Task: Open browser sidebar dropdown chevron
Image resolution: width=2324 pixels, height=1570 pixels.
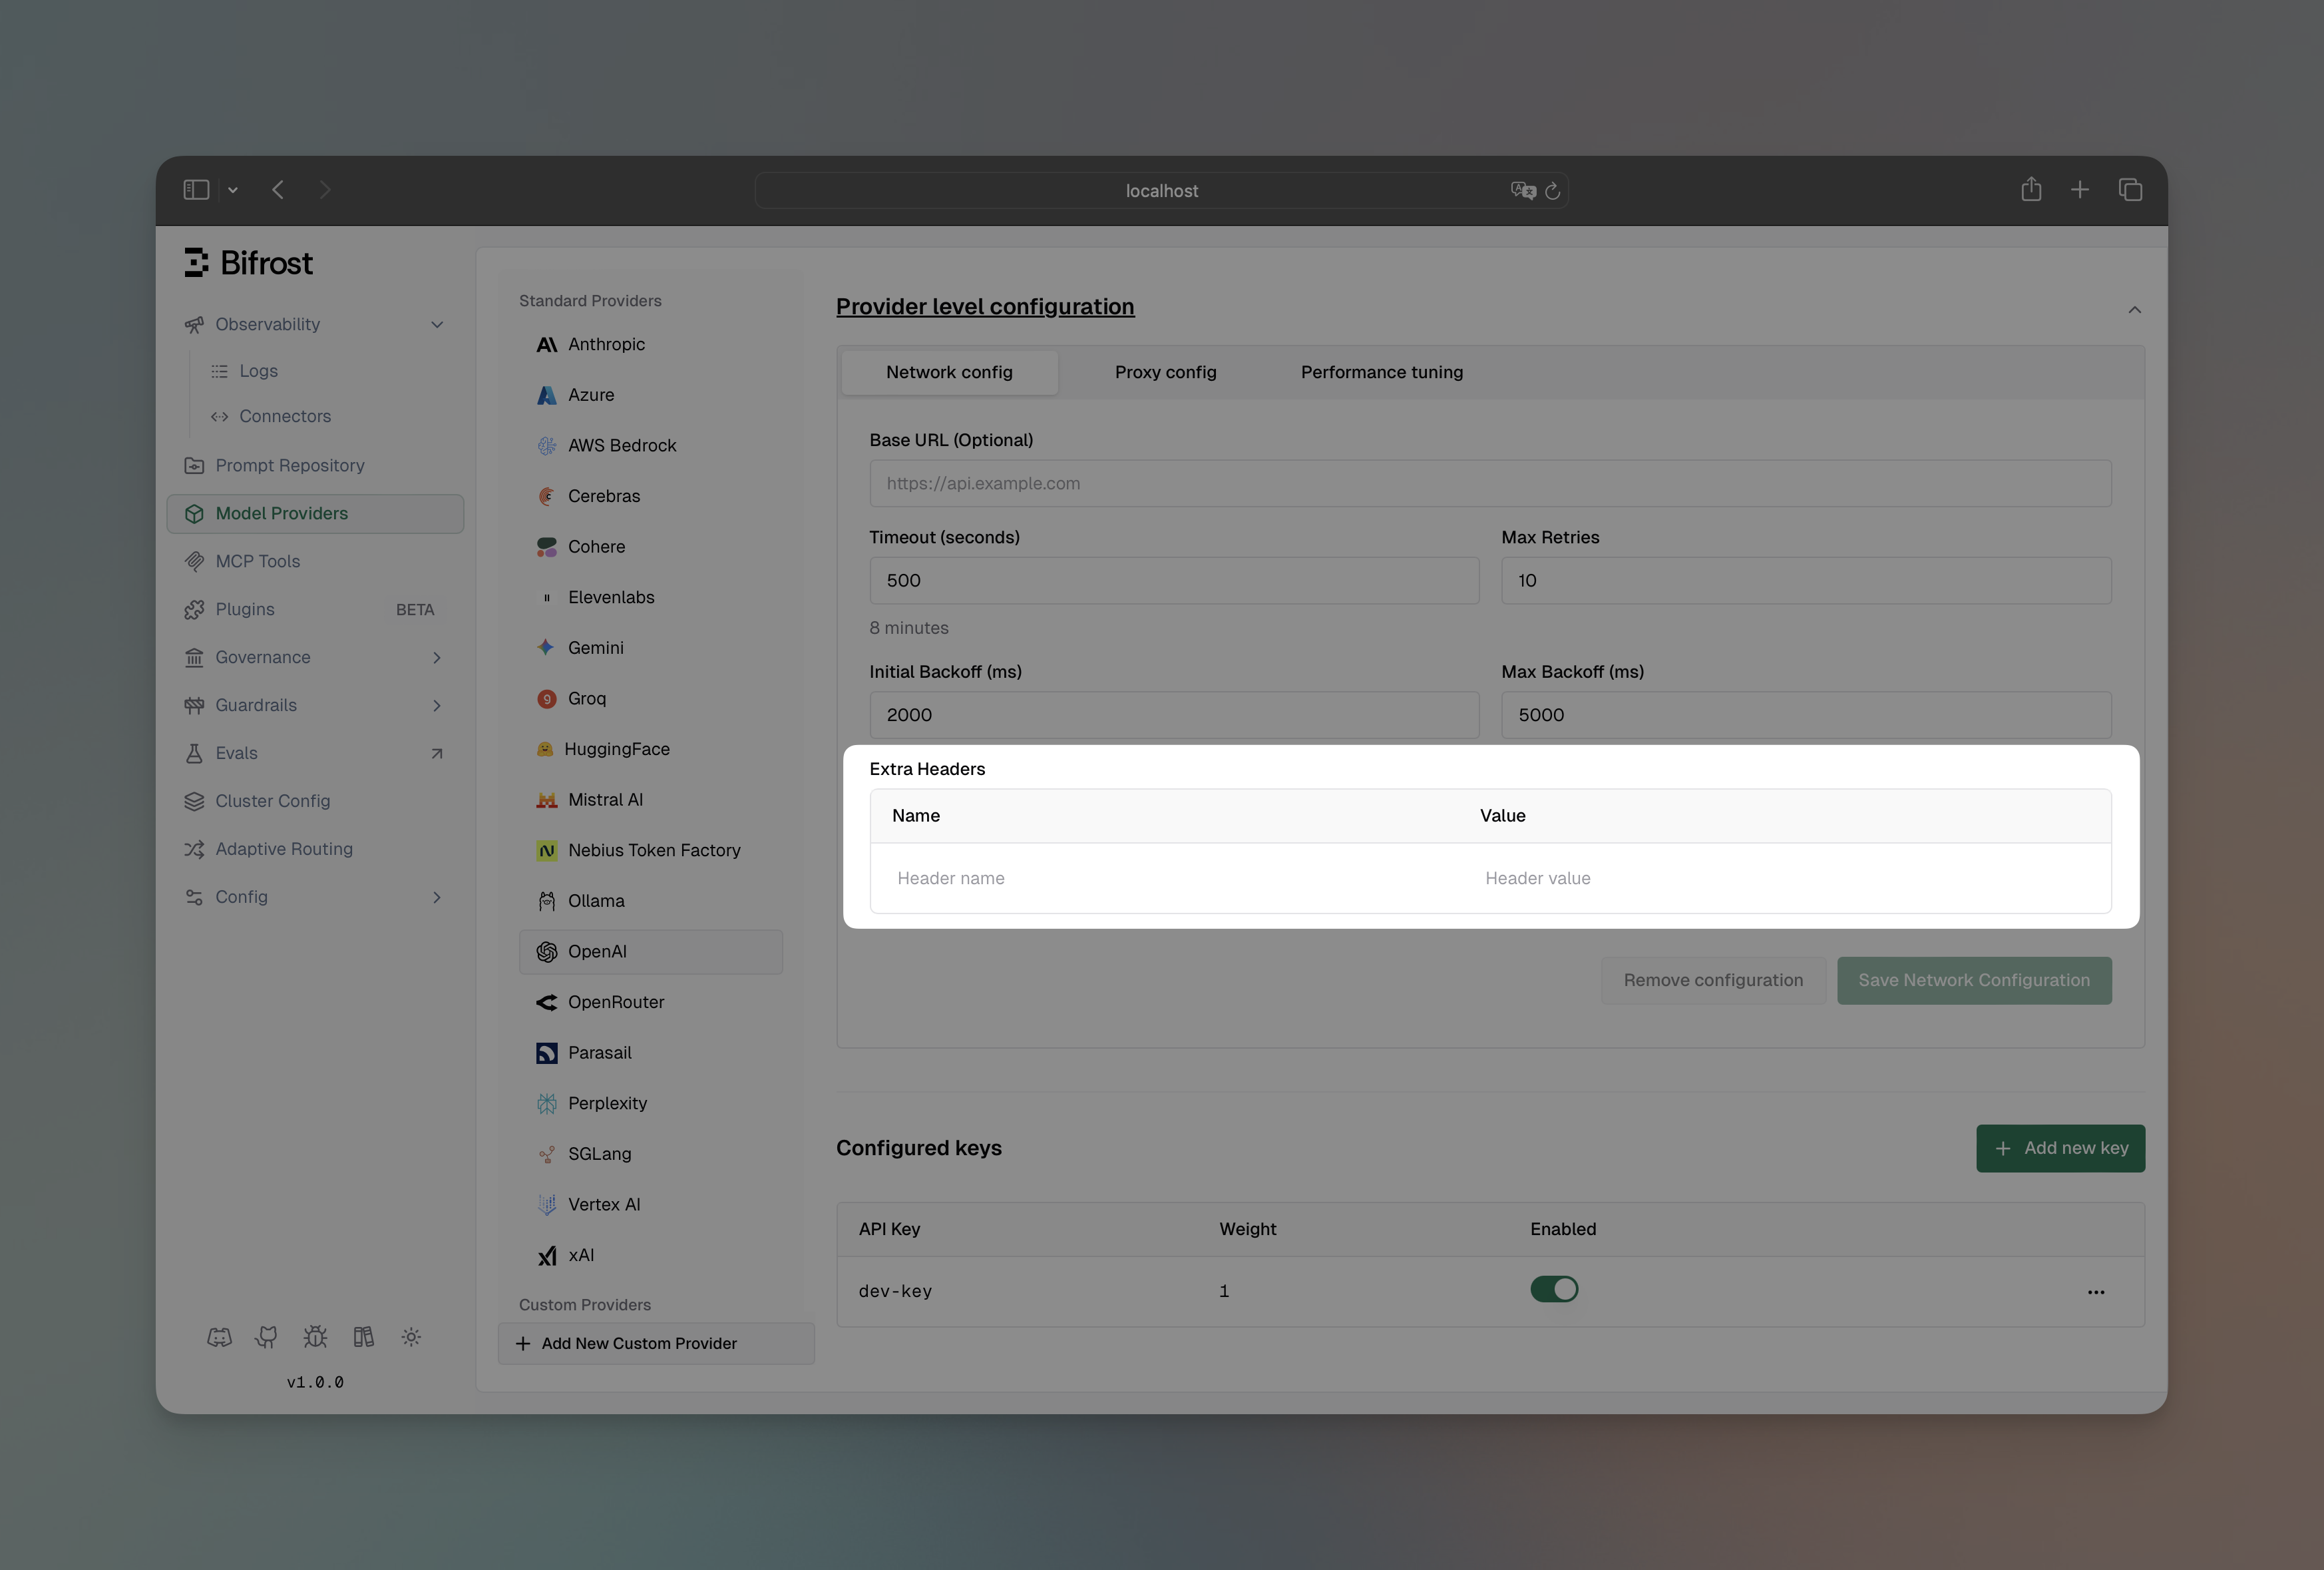Action: point(232,190)
